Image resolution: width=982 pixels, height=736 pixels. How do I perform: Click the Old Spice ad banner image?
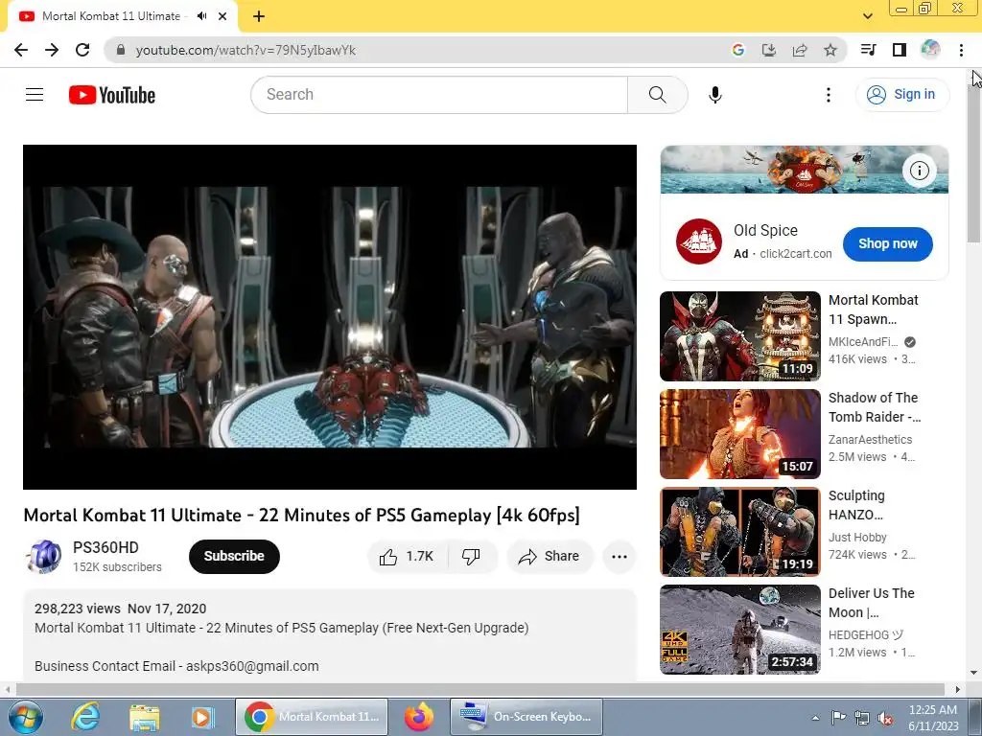[x=805, y=170]
